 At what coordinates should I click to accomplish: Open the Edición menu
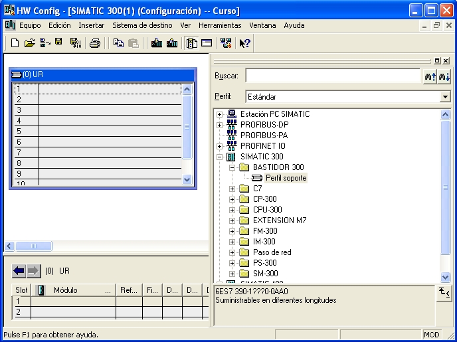pyautogui.click(x=60, y=25)
